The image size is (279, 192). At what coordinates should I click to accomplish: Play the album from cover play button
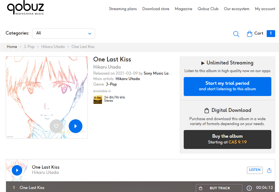point(76,126)
